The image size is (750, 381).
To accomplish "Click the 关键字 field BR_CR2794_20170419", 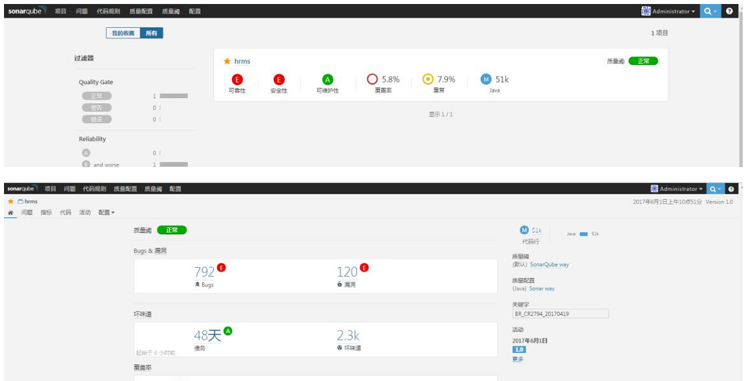I will [x=561, y=314].
